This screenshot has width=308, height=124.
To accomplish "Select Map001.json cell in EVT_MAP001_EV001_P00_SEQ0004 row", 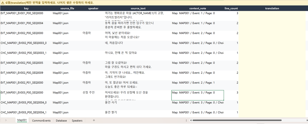I will (67, 25).
